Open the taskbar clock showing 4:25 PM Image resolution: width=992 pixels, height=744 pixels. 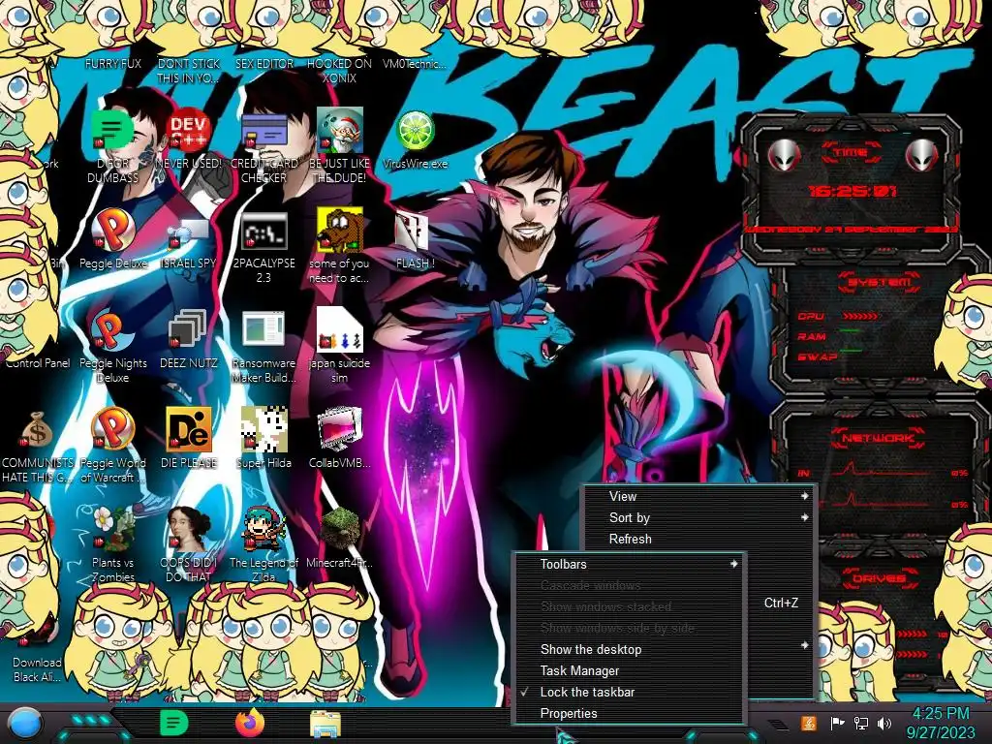pos(940,723)
